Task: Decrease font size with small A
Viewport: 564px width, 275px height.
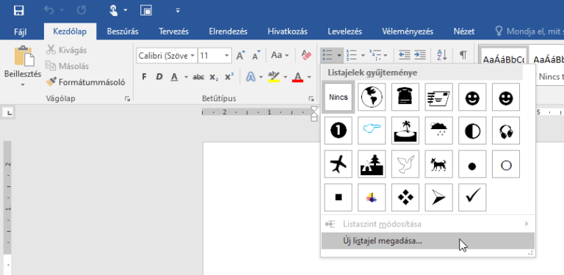Action: coord(256,56)
